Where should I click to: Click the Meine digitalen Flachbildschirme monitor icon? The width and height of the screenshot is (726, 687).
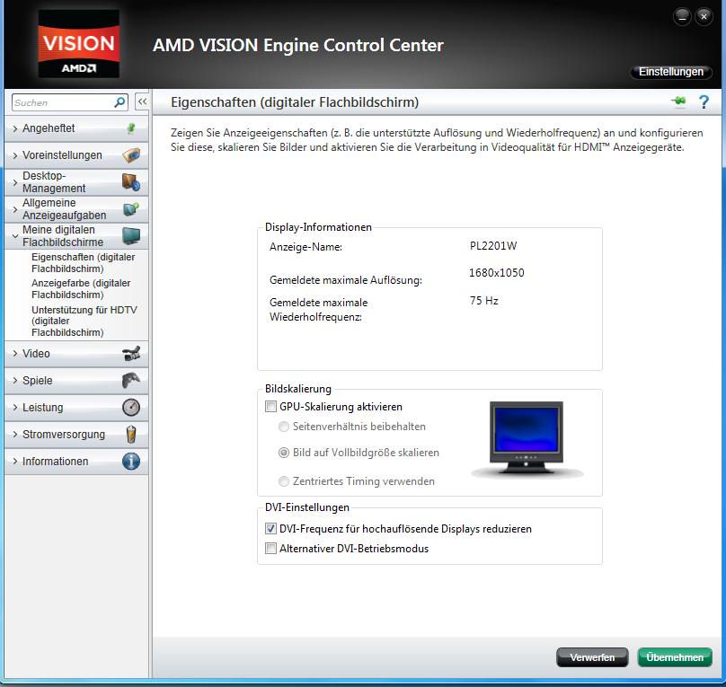[x=131, y=235]
